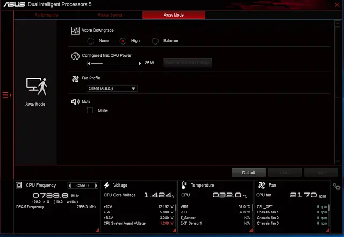344x237 pixels.
Task: Click the VRM temperature row
Action: (215, 207)
